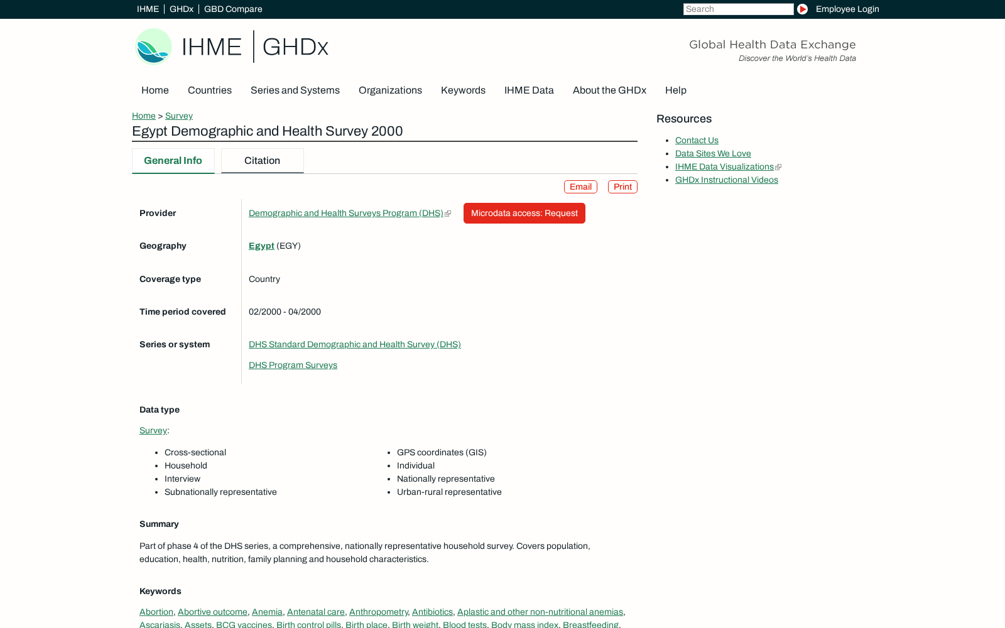Screen dimensions: 1005x628
Task: Open the IHME Data menu
Action: (529, 90)
